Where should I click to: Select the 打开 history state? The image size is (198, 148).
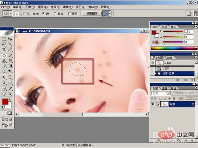coord(175,69)
